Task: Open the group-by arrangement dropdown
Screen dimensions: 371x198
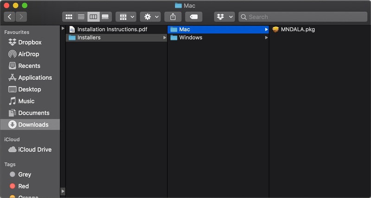Action: point(126,17)
